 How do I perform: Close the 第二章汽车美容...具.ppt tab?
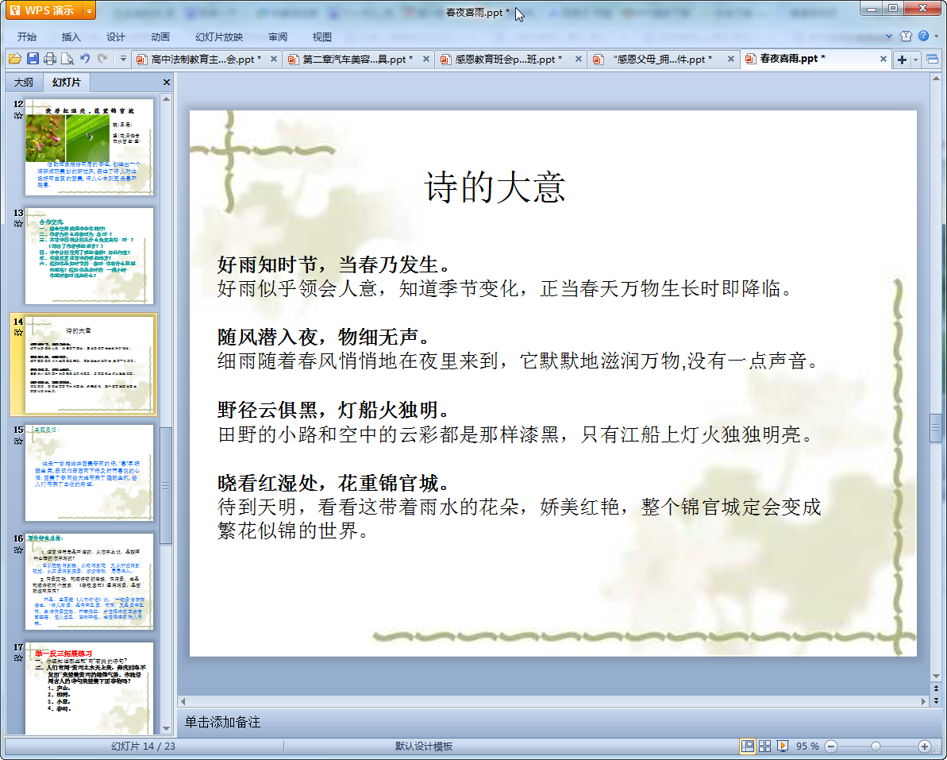[425, 60]
